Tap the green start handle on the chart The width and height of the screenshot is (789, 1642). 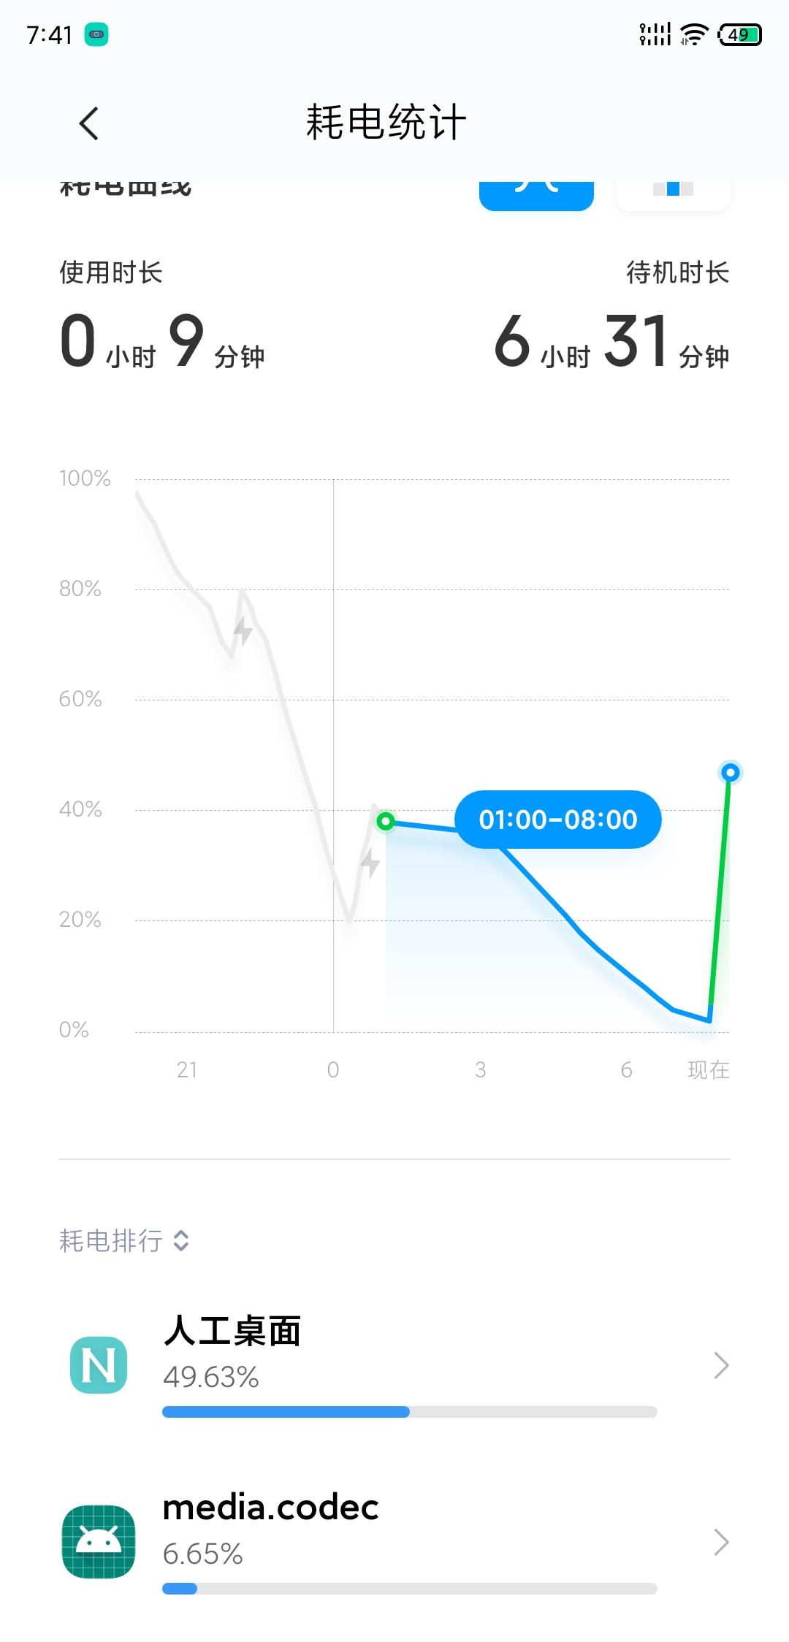[386, 822]
